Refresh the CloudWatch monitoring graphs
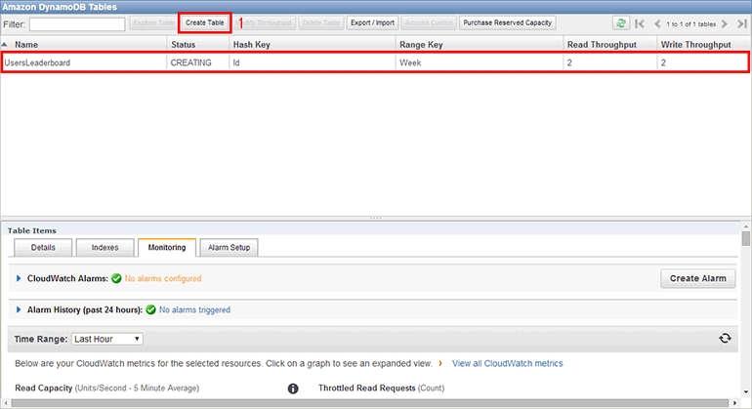The image size is (752, 409). [725, 338]
